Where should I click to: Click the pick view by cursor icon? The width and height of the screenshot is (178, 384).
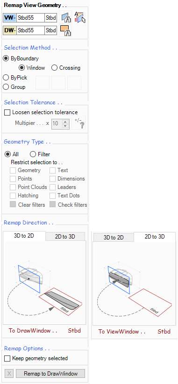point(80,17)
